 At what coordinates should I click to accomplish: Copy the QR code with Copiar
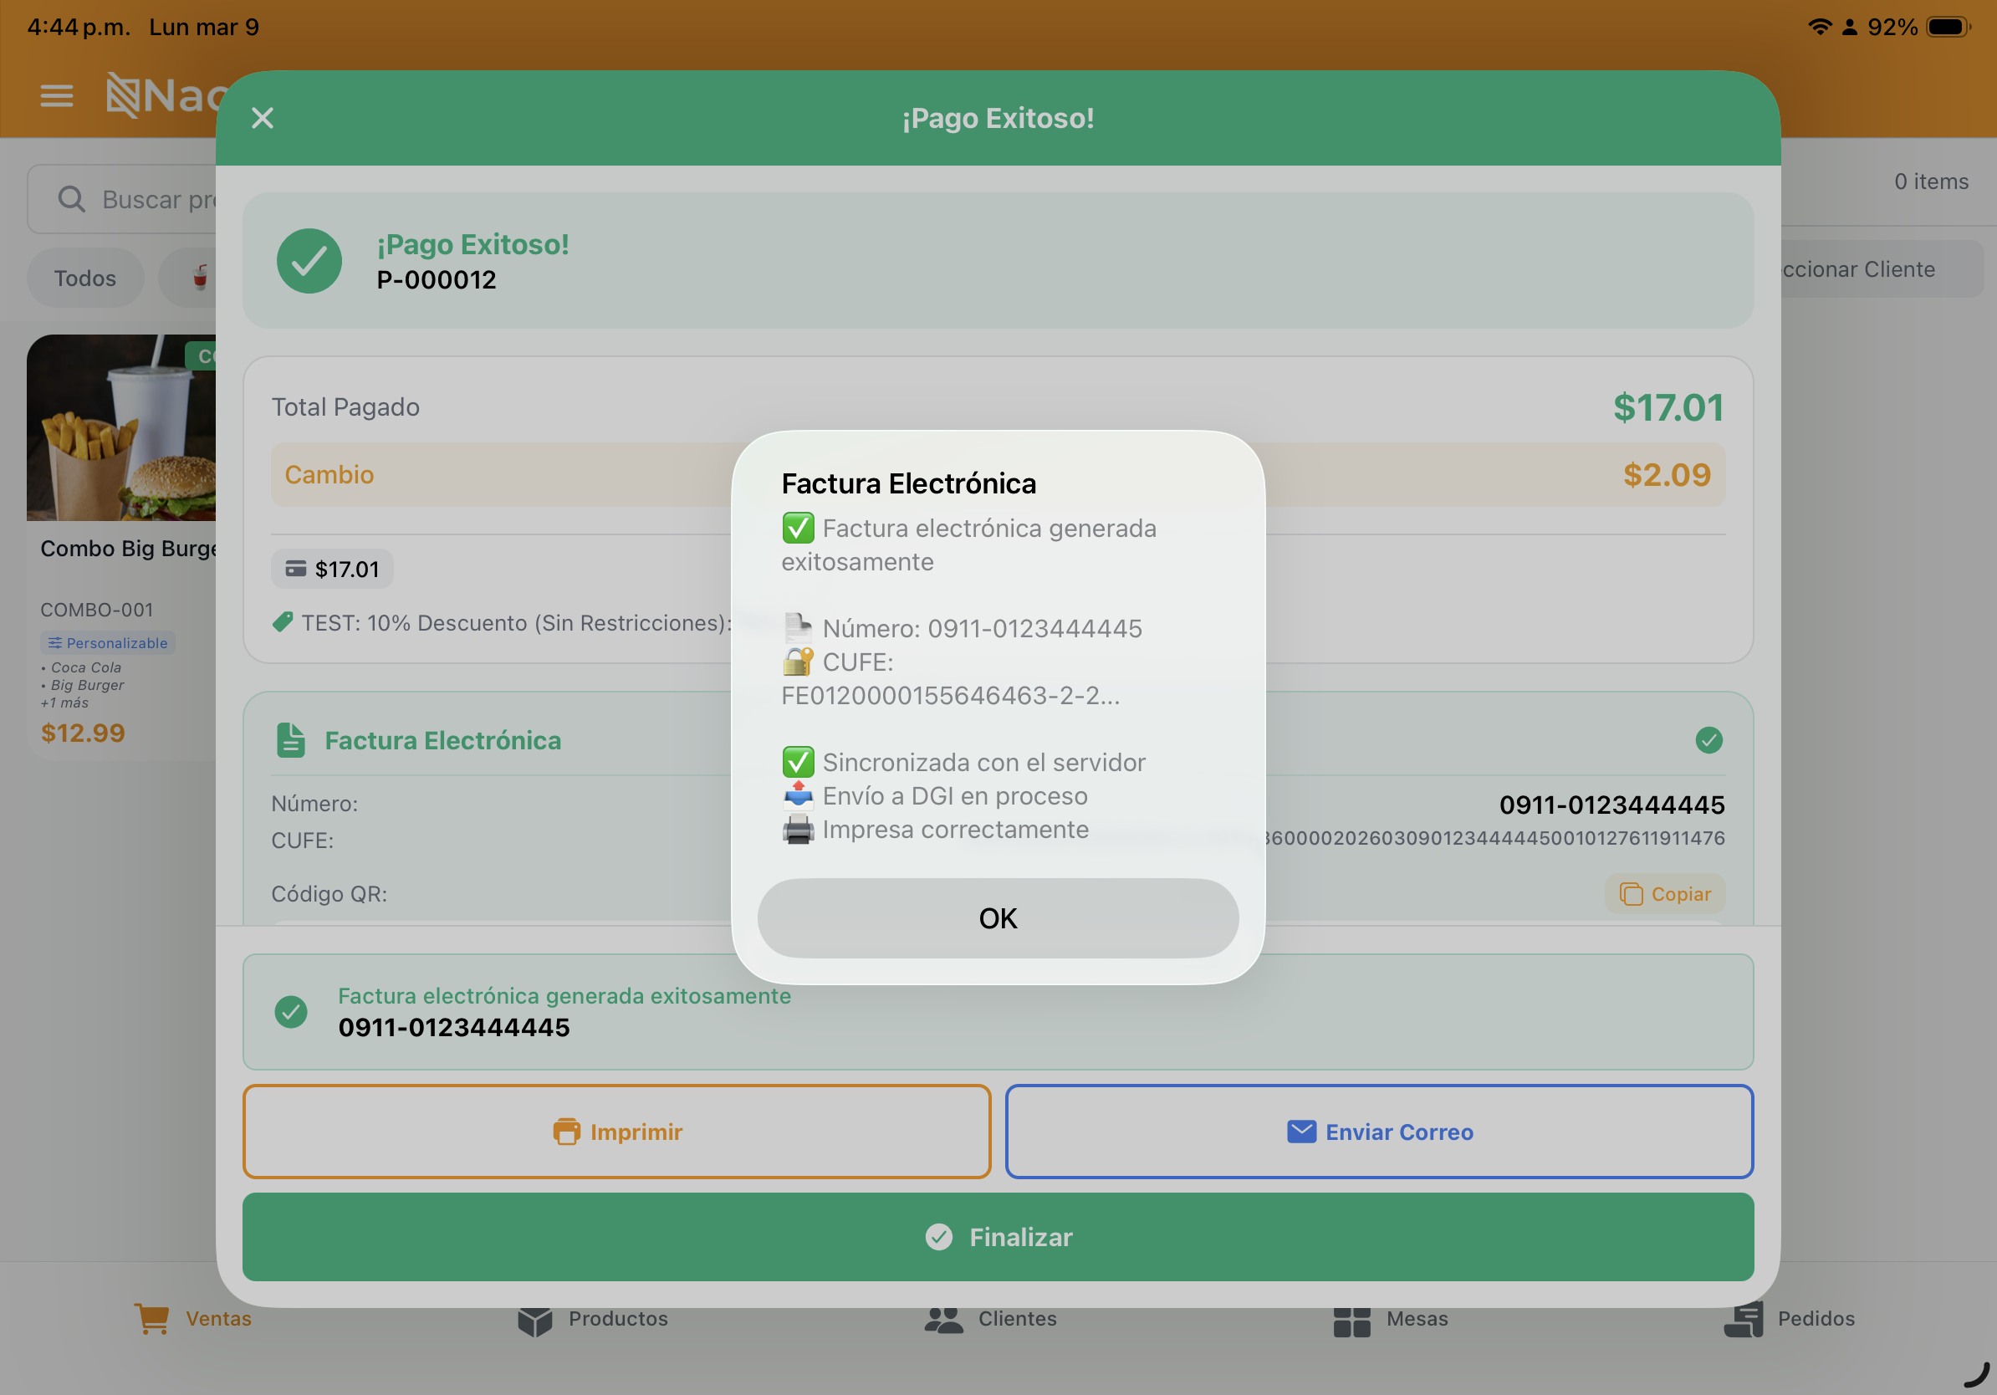pyautogui.click(x=1664, y=894)
